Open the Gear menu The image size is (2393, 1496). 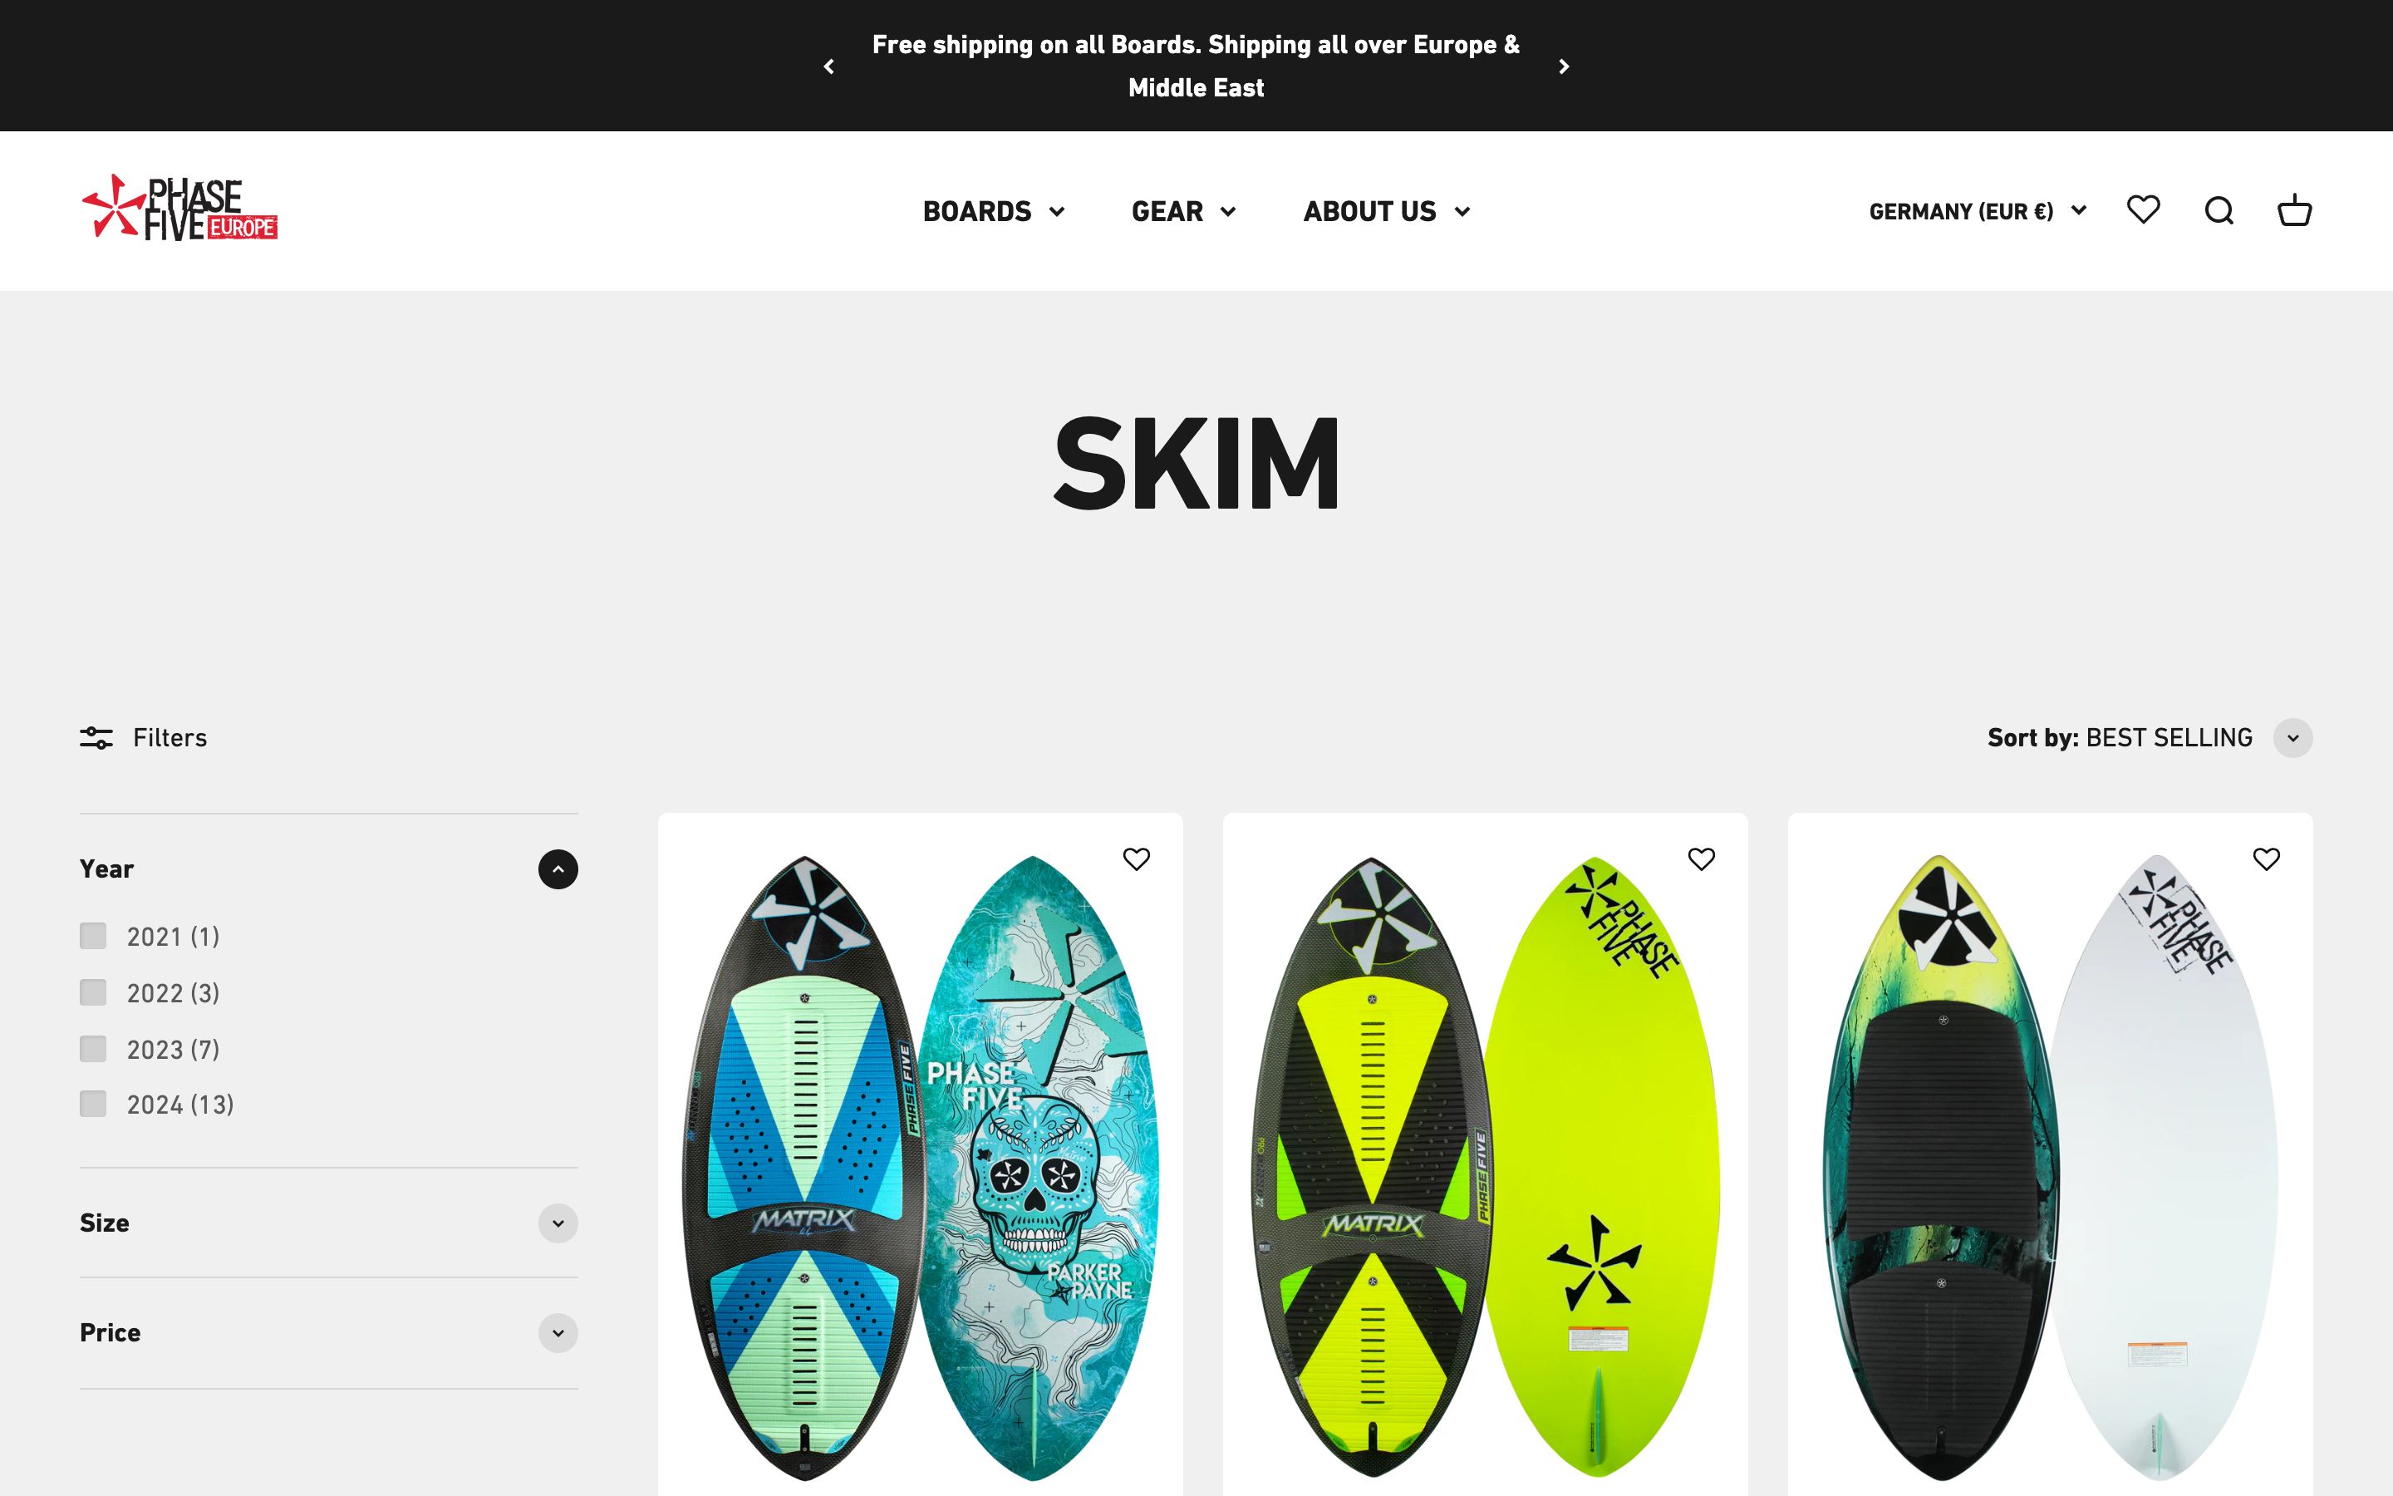click(x=1184, y=211)
